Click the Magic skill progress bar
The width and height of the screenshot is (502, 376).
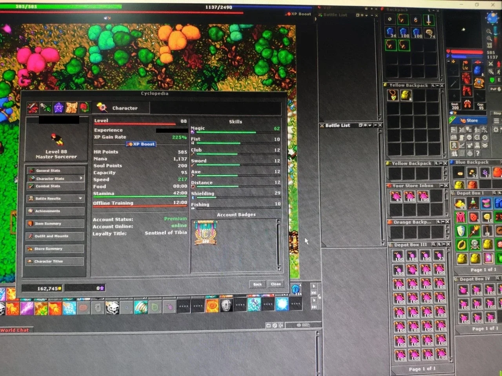coord(238,132)
